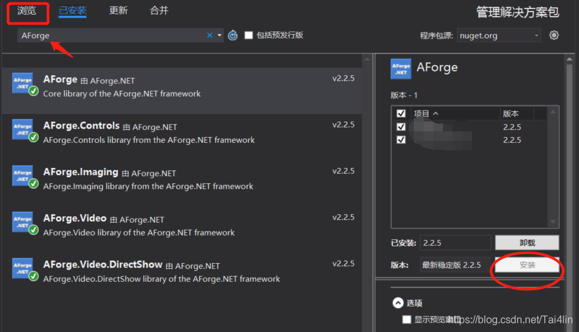Open package source settings gear
Image resolution: width=579 pixels, height=332 pixels.
point(554,35)
